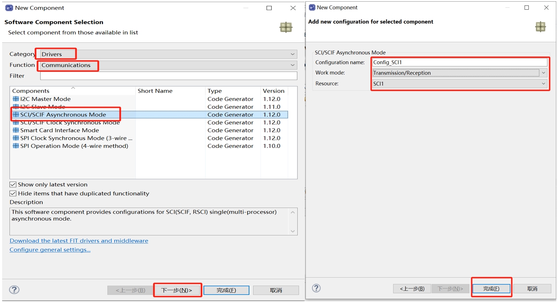Select SCI/SCIF Asynchronous Mode row

point(149,114)
